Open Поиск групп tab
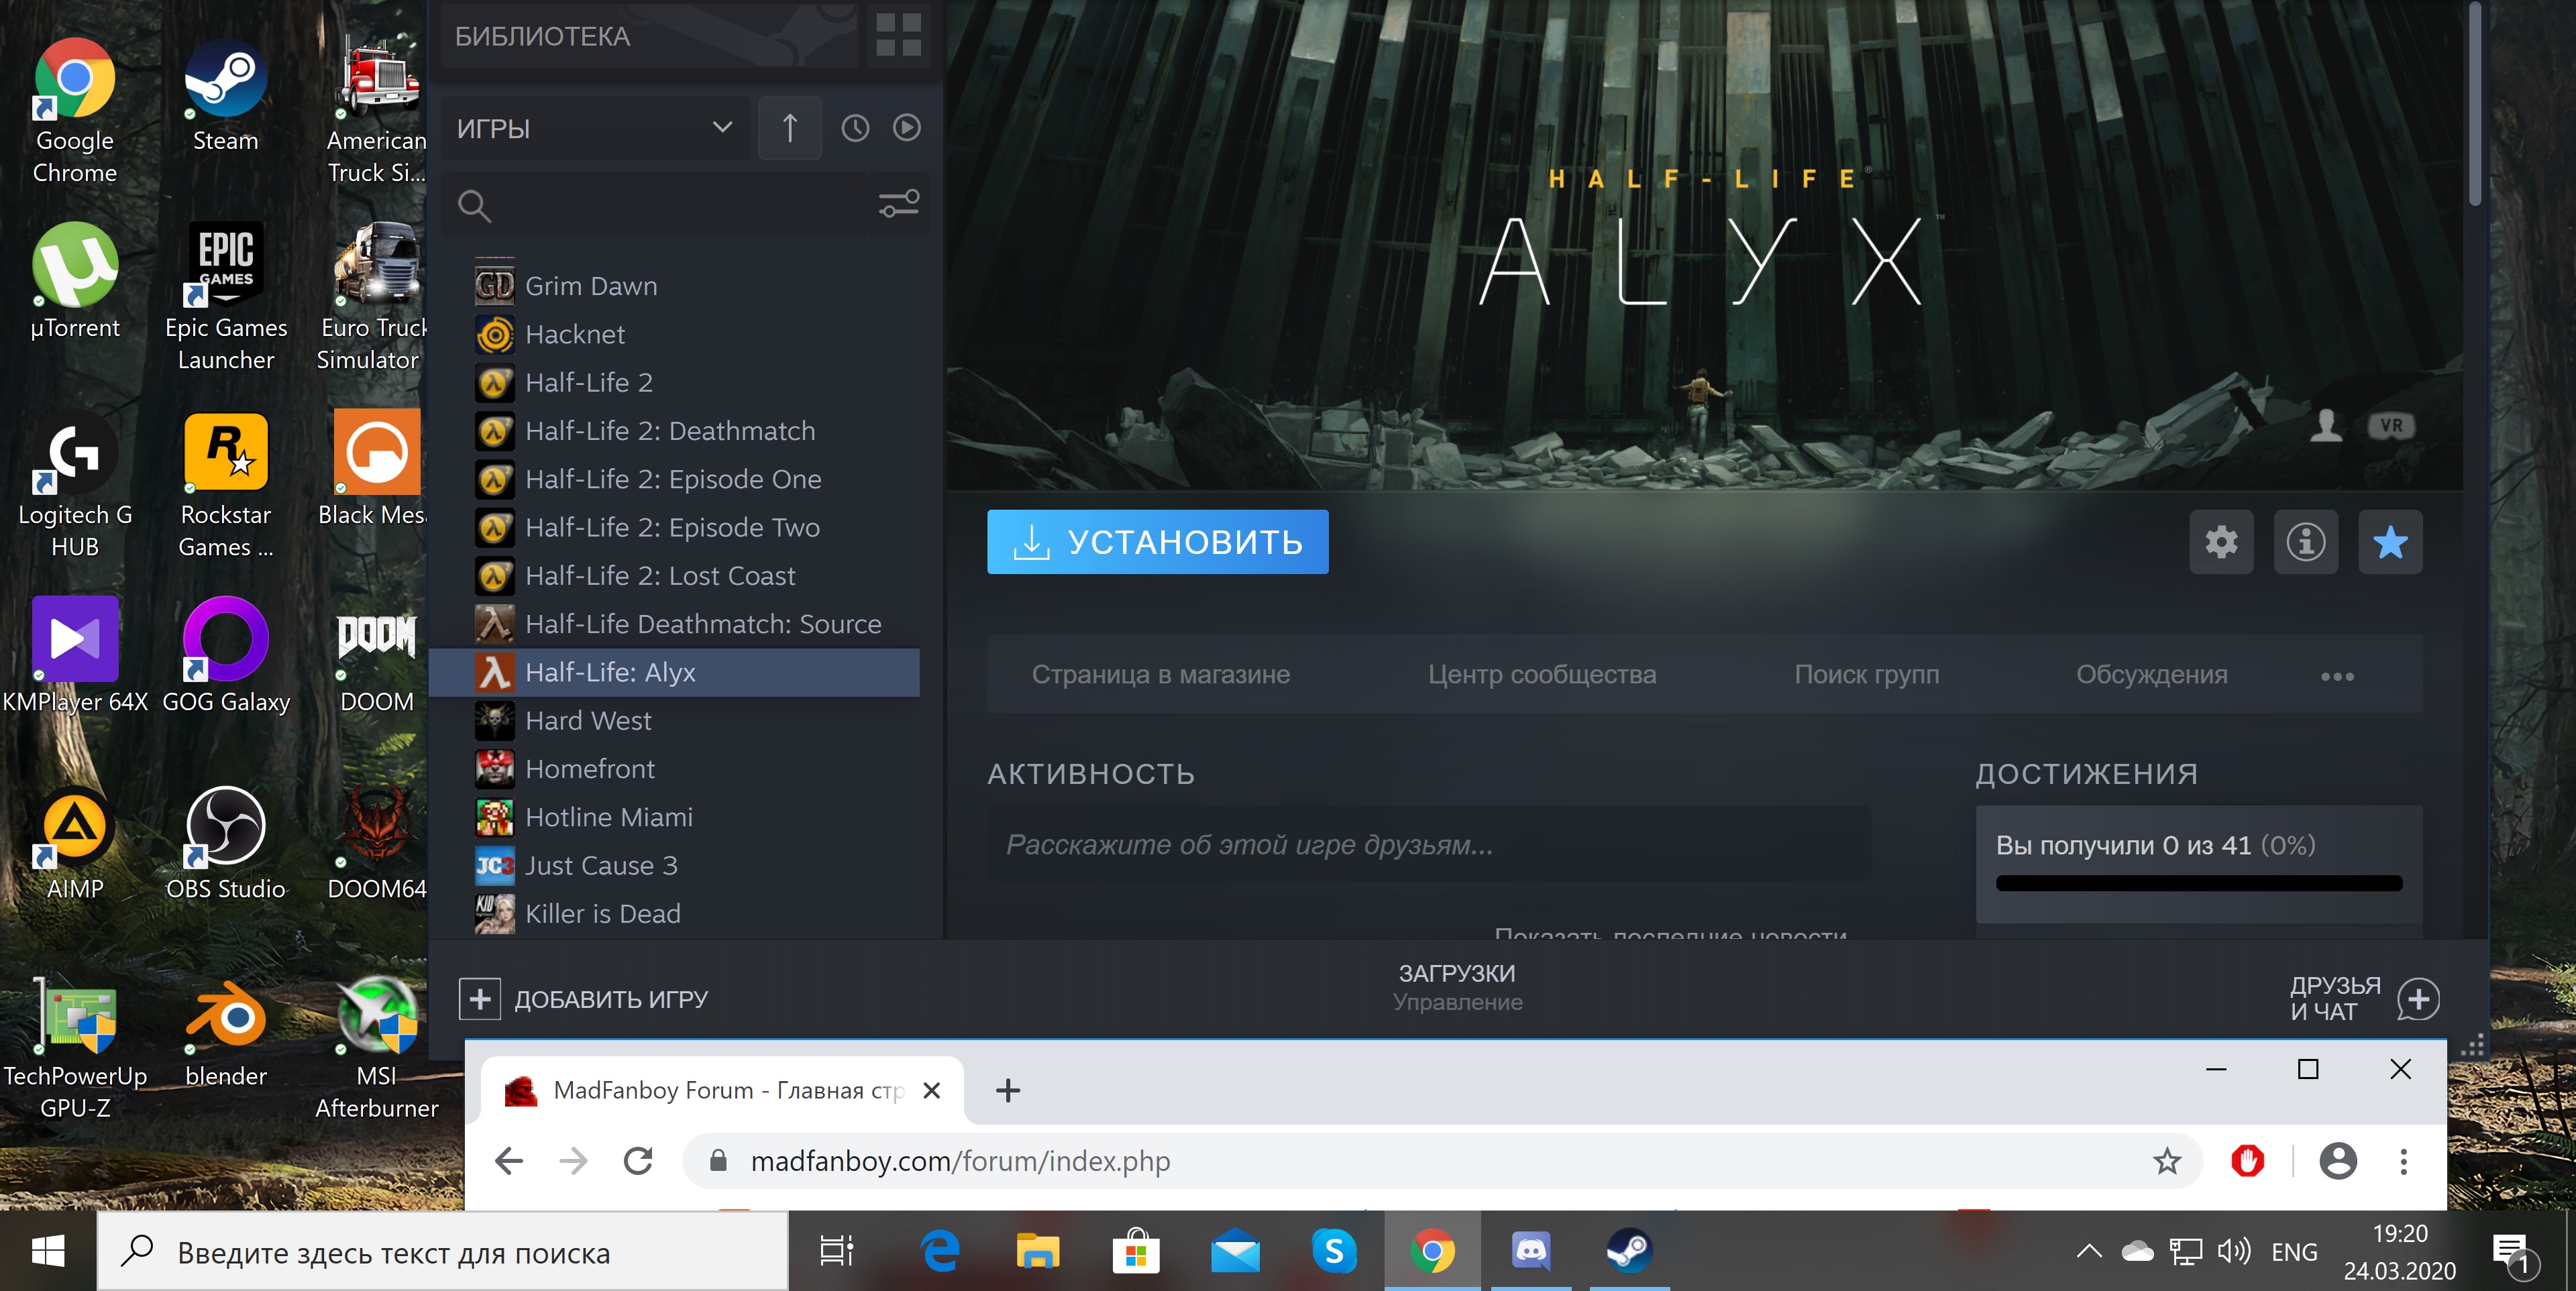This screenshot has height=1291, width=2576. [x=1866, y=674]
